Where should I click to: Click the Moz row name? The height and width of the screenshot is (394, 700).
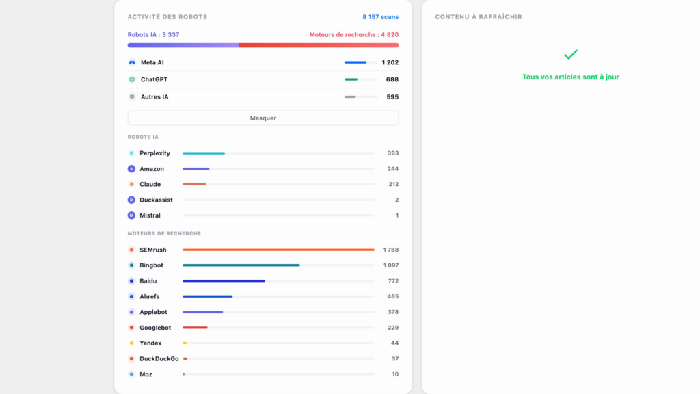[x=146, y=374]
